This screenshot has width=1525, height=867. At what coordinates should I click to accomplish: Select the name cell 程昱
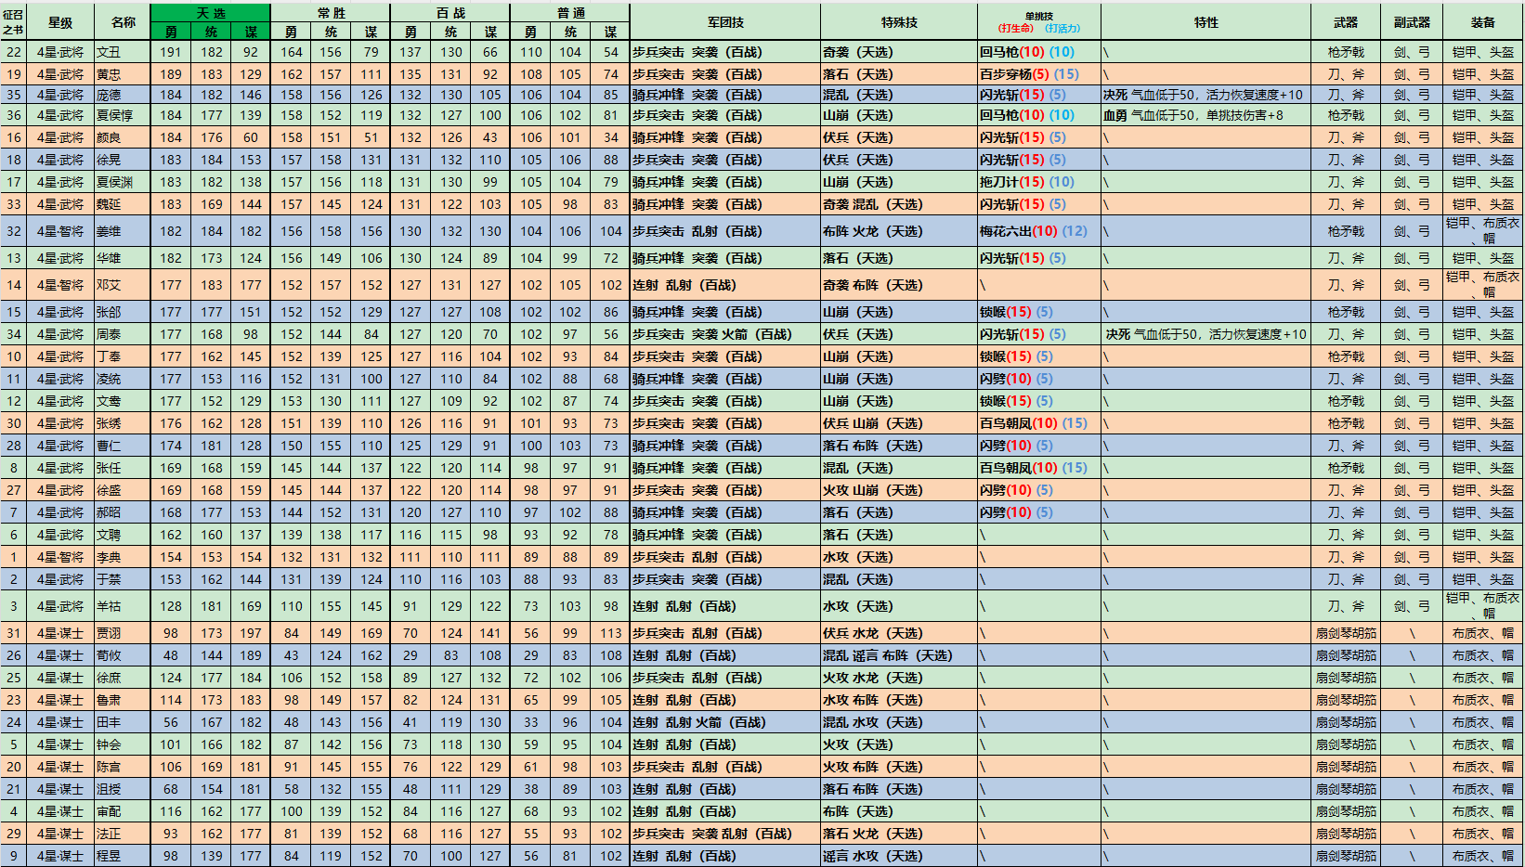pyautogui.click(x=123, y=856)
